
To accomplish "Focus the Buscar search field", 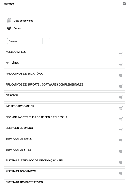I will [x=25, y=41].
